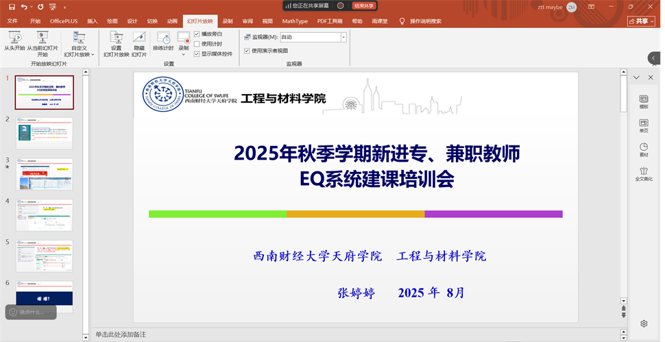Start slideshow from current slide (从当前幻灯片开始)
Viewport: 665px width, 342px height.
pyautogui.click(x=43, y=38)
